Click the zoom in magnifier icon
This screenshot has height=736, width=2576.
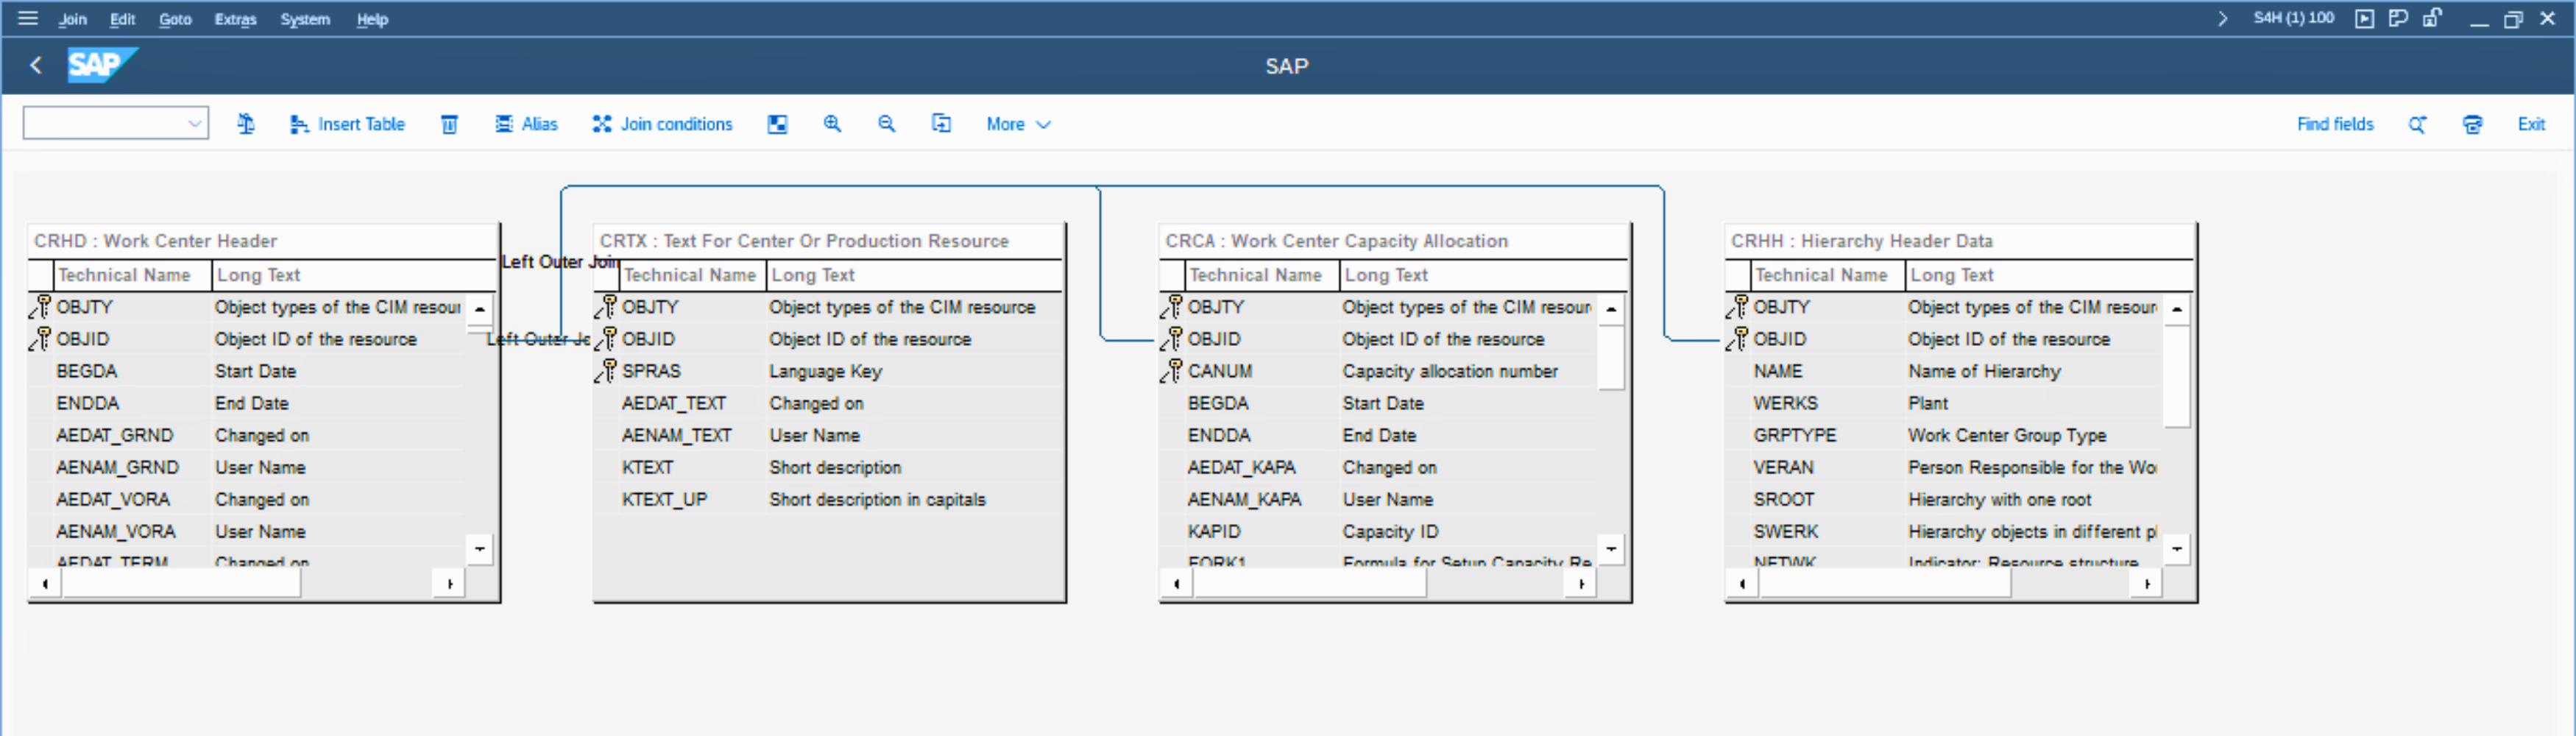[x=832, y=124]
